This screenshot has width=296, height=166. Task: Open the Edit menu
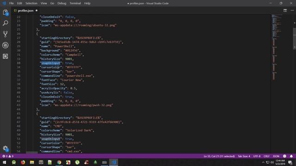click(19, 3)
